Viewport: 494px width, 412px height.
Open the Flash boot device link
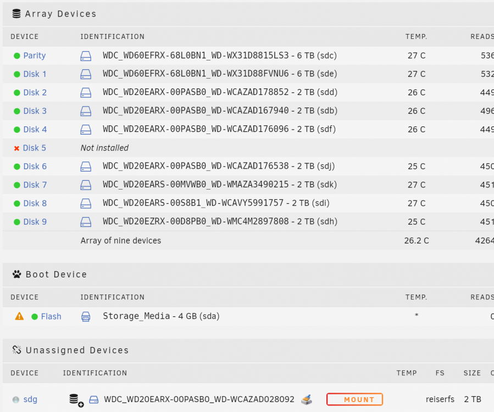(x=51, y=316)
